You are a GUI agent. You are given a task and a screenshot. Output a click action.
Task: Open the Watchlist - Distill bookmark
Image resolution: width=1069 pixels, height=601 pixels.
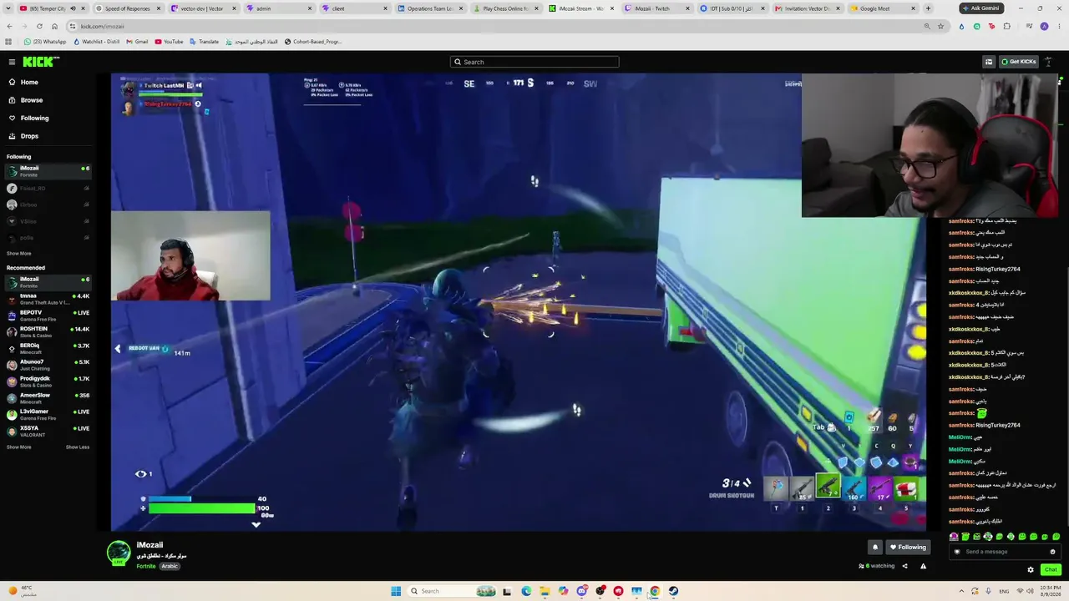[x=97, y=42]
